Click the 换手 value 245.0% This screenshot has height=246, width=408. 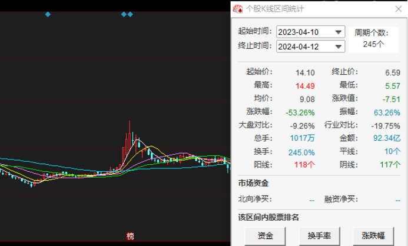pos(301,152)
